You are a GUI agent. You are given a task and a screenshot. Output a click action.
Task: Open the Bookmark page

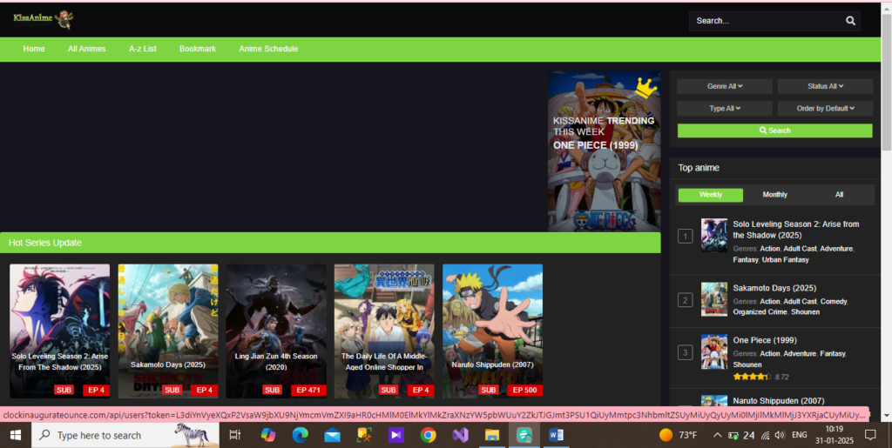198,49
